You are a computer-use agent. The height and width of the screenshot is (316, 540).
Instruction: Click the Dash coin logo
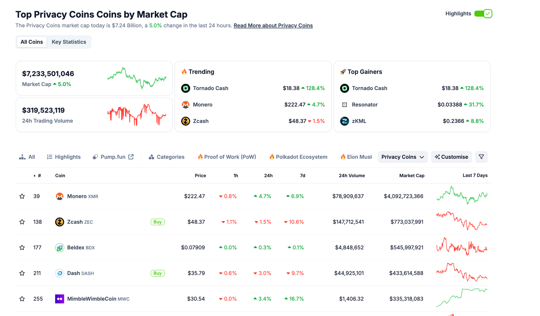pos(59,273)
